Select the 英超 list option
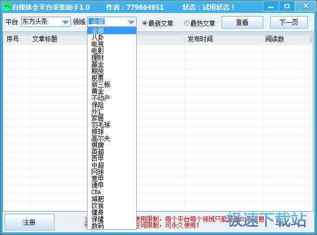Image resolution: width=317 pixels, height=235 pixels. (112, 152)
